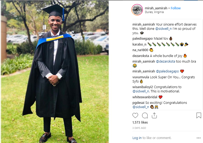Save the post with the bookmark icon
Image resolution: width=203 pixels, height=143 pixels.
pyautogui.click(x=199, y=115)
